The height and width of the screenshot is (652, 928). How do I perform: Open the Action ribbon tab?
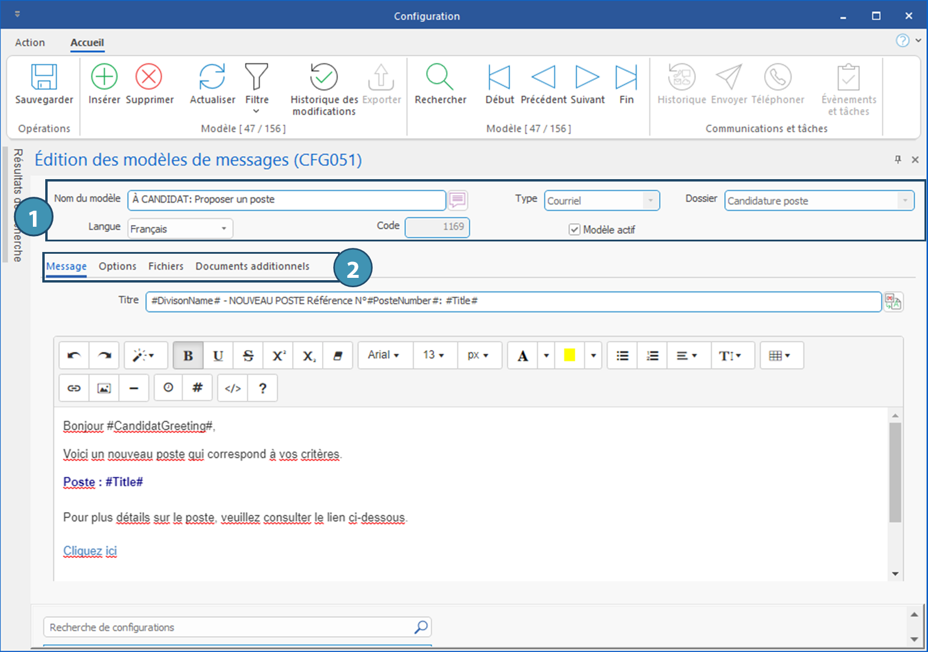coord(30,42)
